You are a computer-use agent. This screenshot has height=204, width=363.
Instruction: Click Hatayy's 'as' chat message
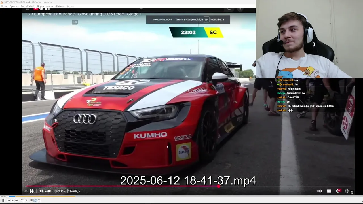coord(283,102)
